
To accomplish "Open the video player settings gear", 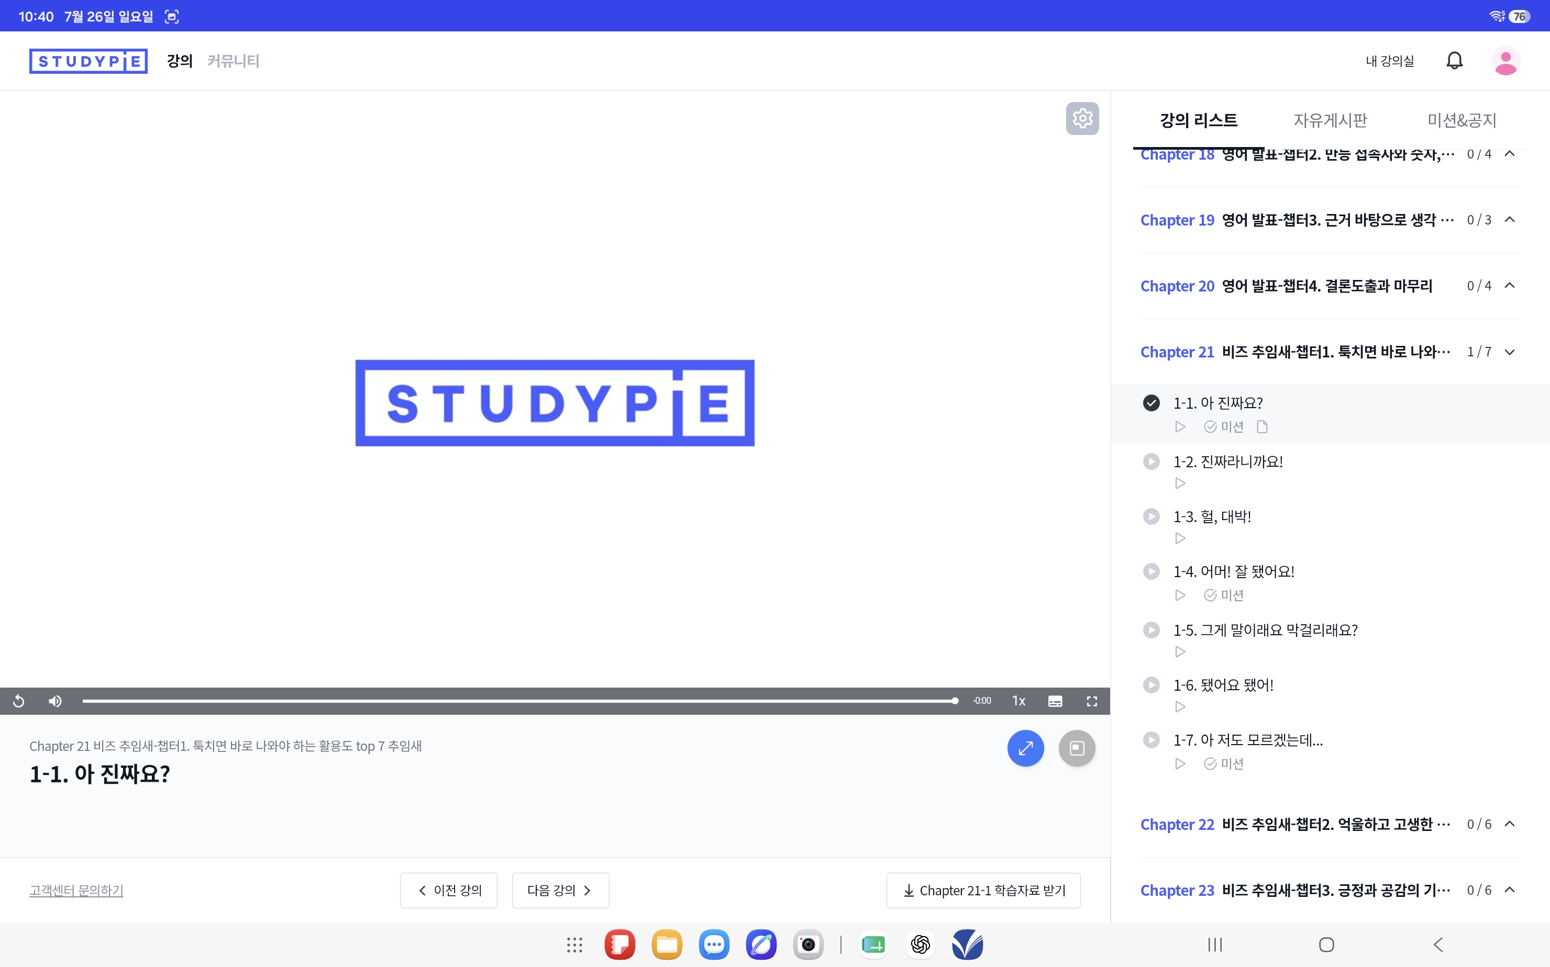I will tap(1082, 118).
